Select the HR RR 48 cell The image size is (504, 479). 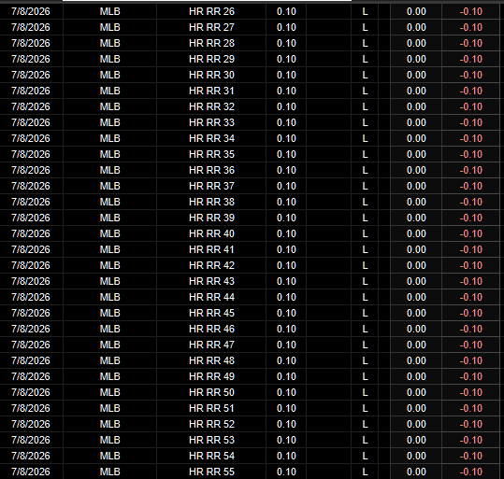click(x=211, y=360)
